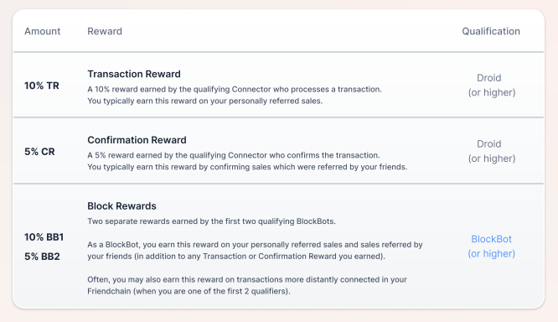The image size is (558, 322).
Task: Click Droid qualification in Confirmation Reward row
Action: [492, 151]
